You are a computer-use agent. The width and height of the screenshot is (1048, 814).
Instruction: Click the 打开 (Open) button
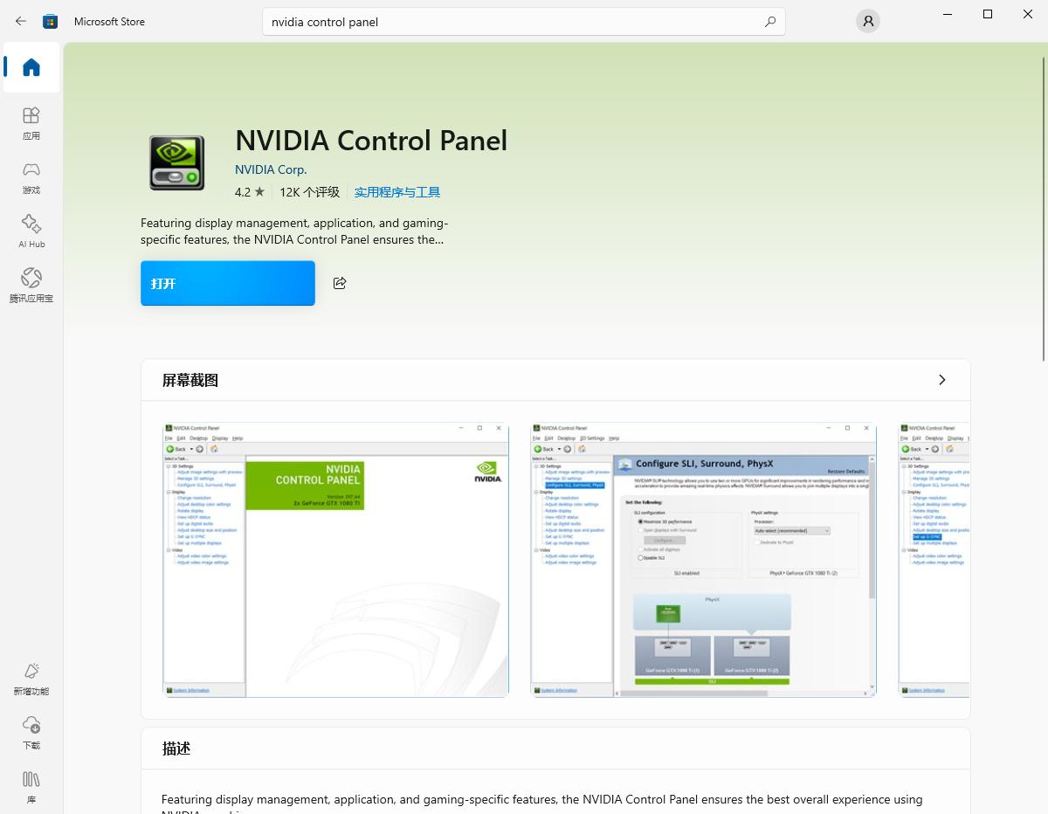[x=228, y=283]
